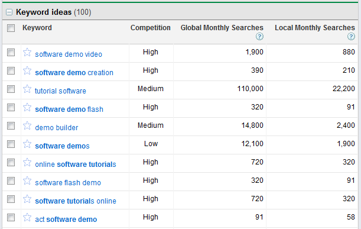Check the box for 'software flash demo'
This screenshot has height=229, width=361.
pos(11,180)
